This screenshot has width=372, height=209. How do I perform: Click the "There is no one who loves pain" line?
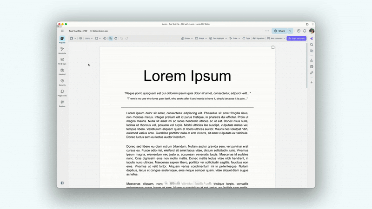(x=187, y=98)
